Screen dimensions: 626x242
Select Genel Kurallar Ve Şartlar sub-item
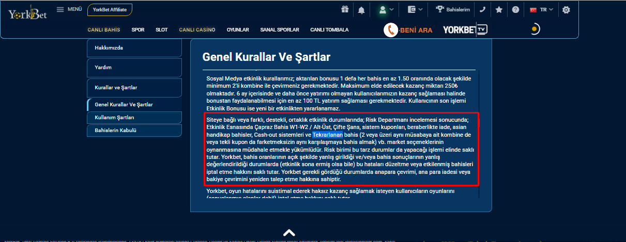(134, 105)
